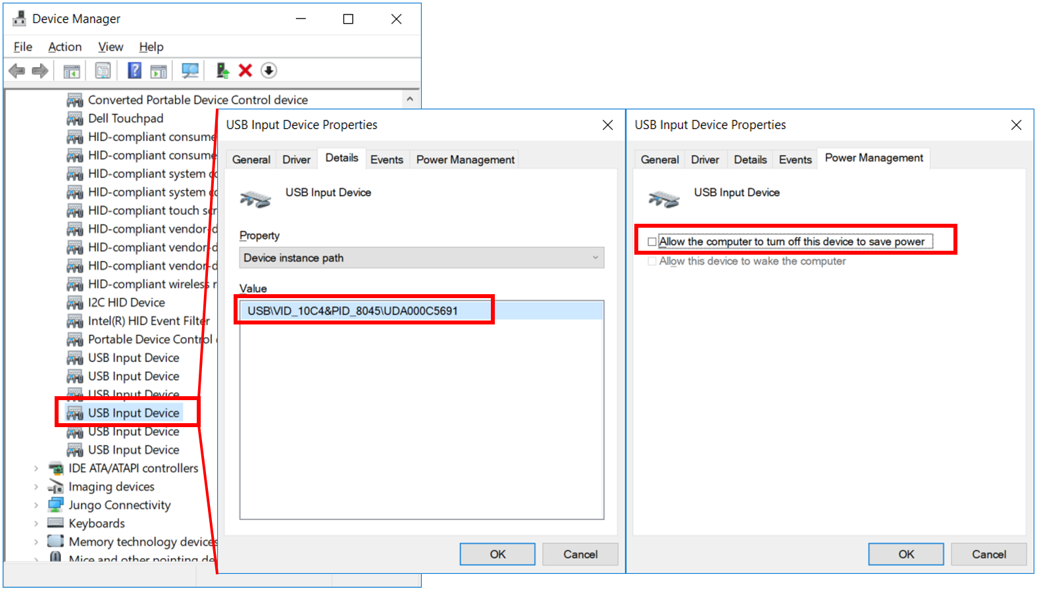Close the Power Management properties dialog
The height and width of the screenshot is (591, 1039).
tap(1017, 125)
